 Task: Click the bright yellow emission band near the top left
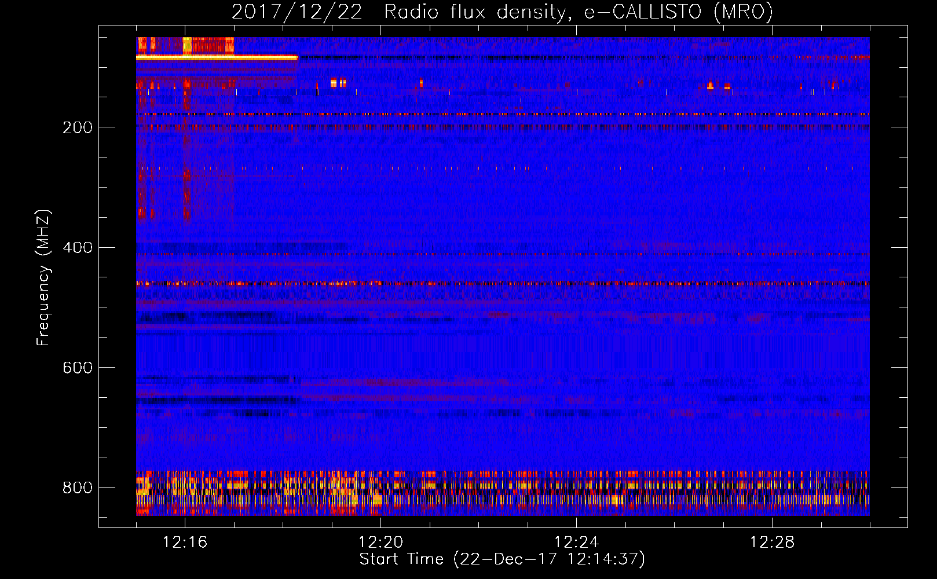217,57
